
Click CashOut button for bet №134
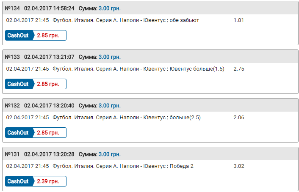36,35
